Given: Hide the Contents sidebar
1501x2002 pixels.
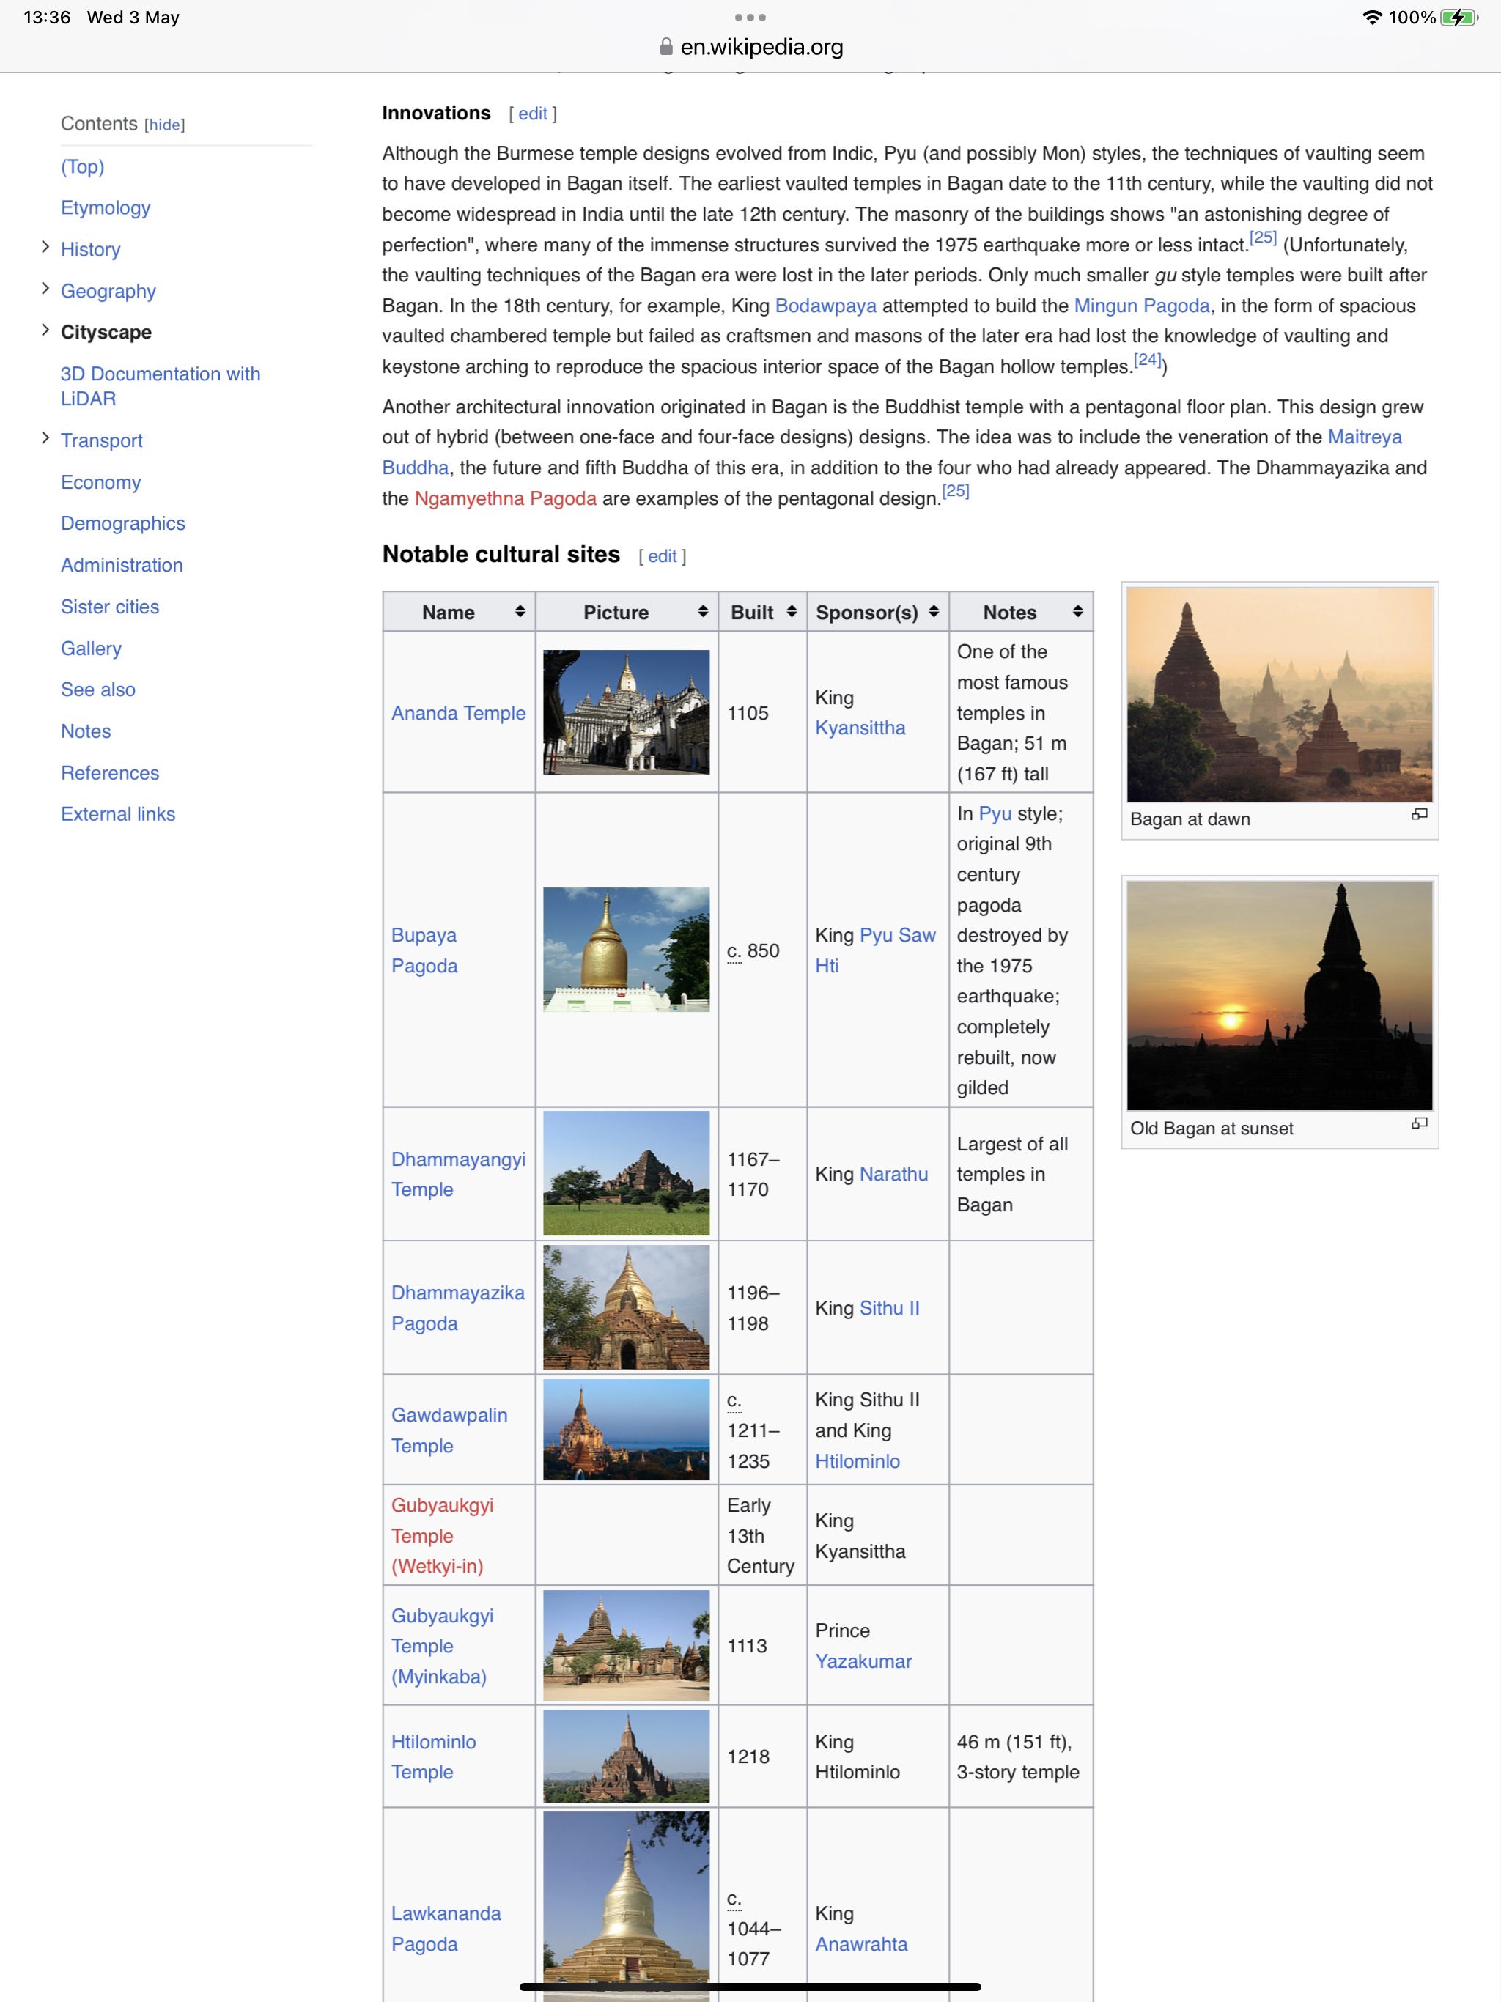Looking at the screenshot, I should pyautogui.click(x=165, y=125).
